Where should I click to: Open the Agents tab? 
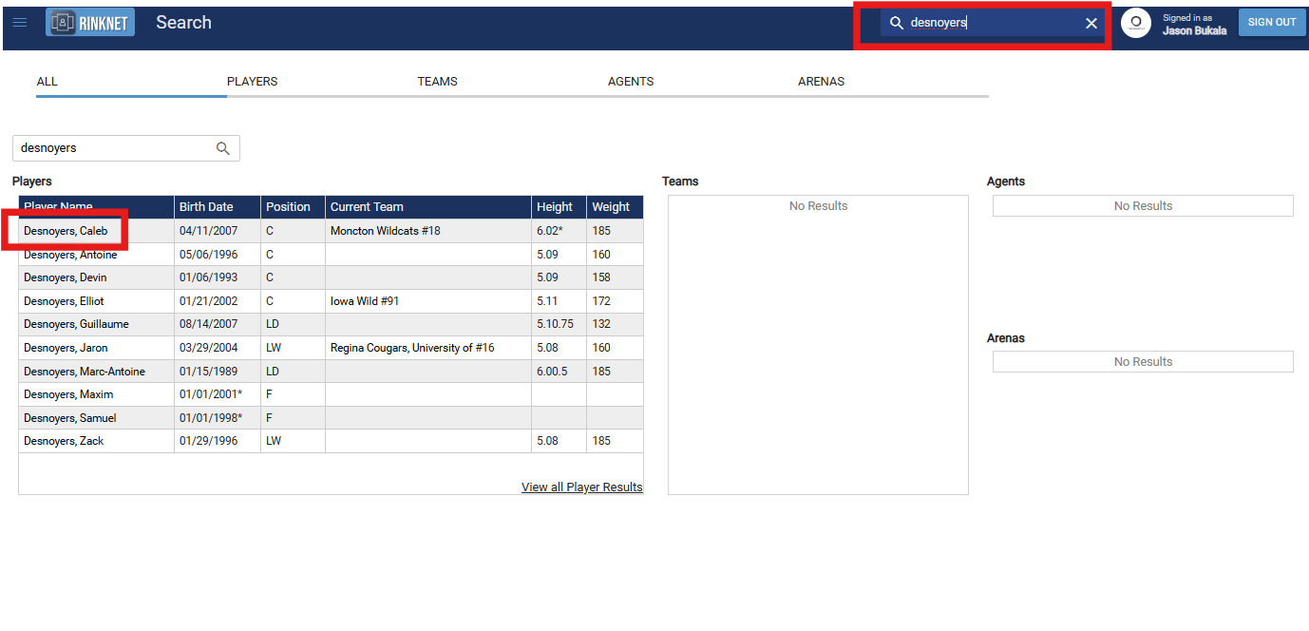click(631, 82)
